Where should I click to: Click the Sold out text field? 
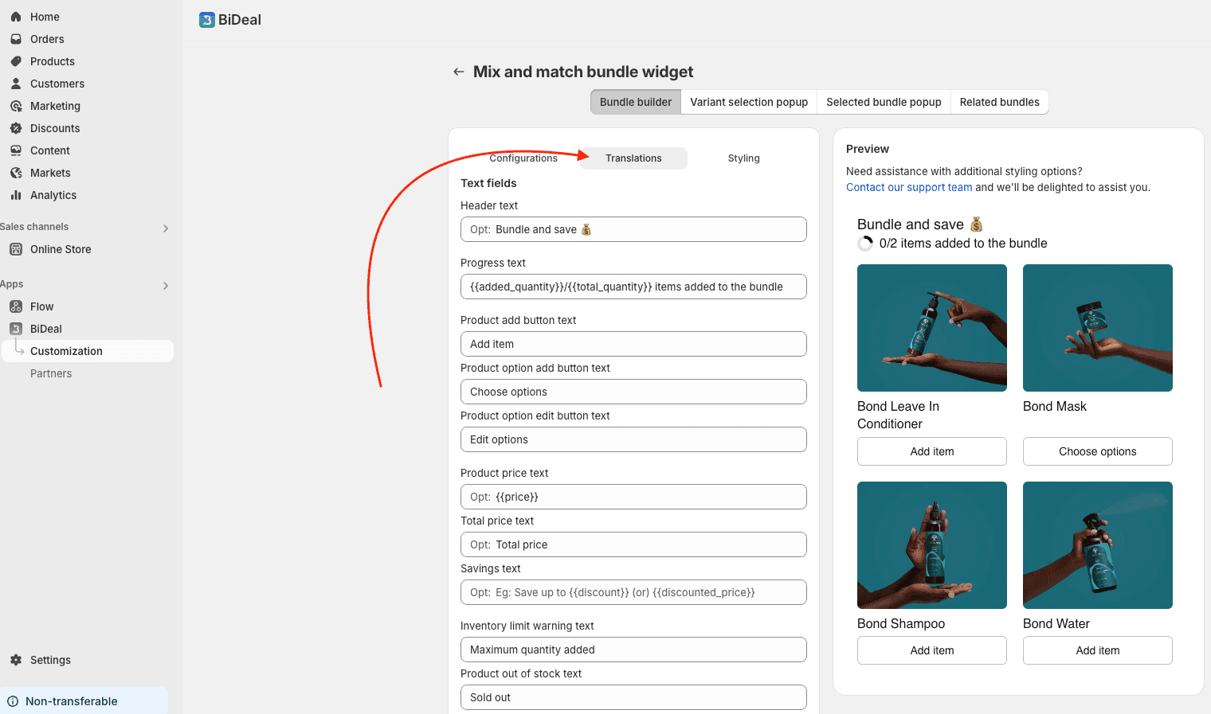[633, 697]
